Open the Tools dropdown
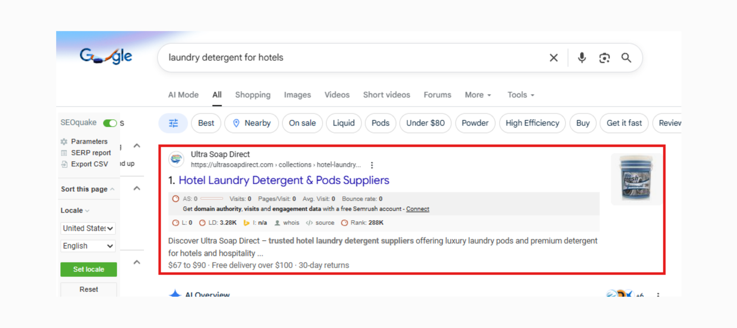The height and width of the screenshot is (328, 737). pos(521,95)
